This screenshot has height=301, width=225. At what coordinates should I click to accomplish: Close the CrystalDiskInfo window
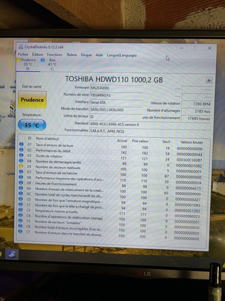click(x=209, y=48)
